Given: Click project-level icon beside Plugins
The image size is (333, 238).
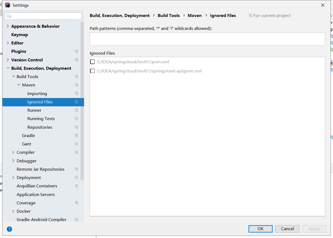Looking at the screenshot, I should [77, 51].
